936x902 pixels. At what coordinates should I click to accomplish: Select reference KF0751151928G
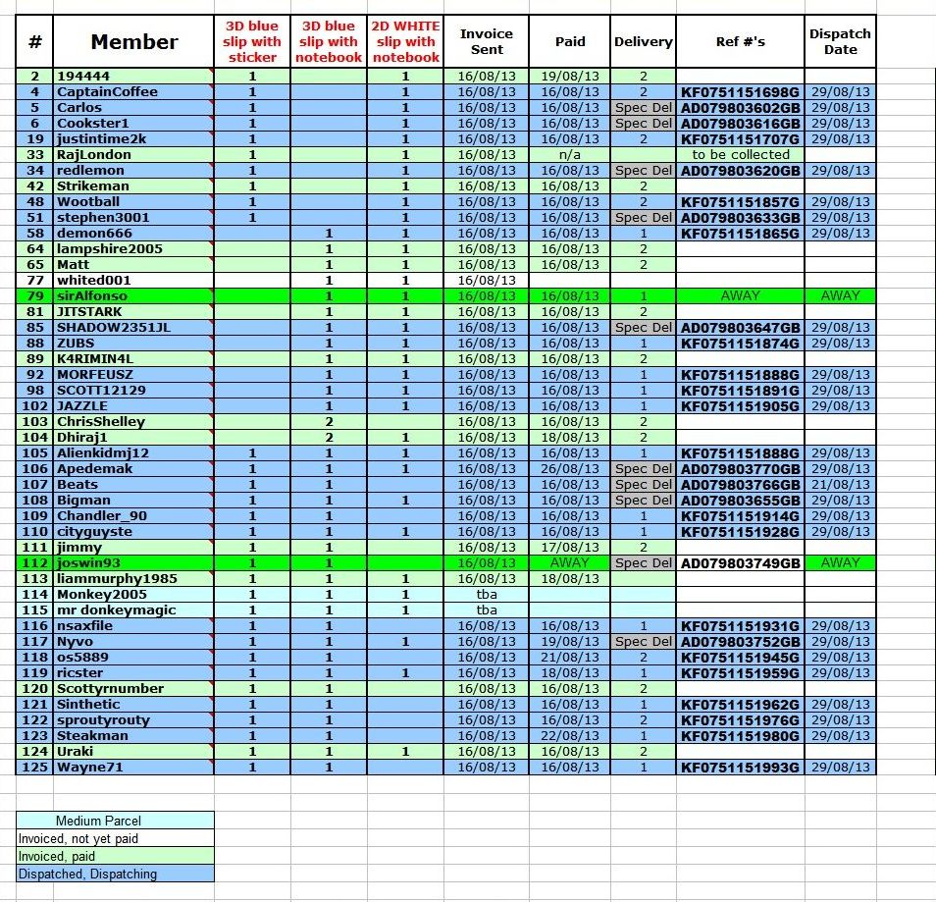click(740, 532)
